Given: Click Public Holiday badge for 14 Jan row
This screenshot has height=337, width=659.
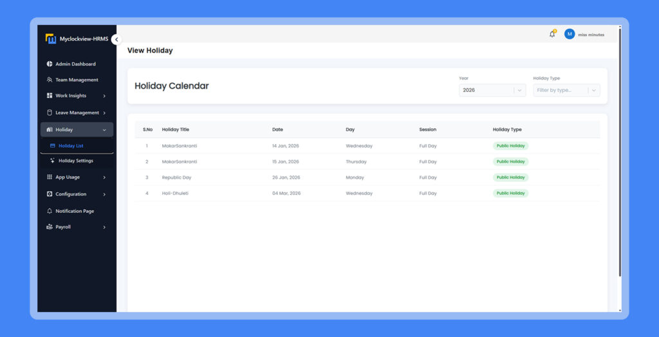Looking at the screenshot, I should [510, 146].
